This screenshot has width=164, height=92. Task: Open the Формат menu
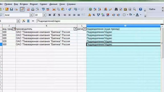[34, 4]
